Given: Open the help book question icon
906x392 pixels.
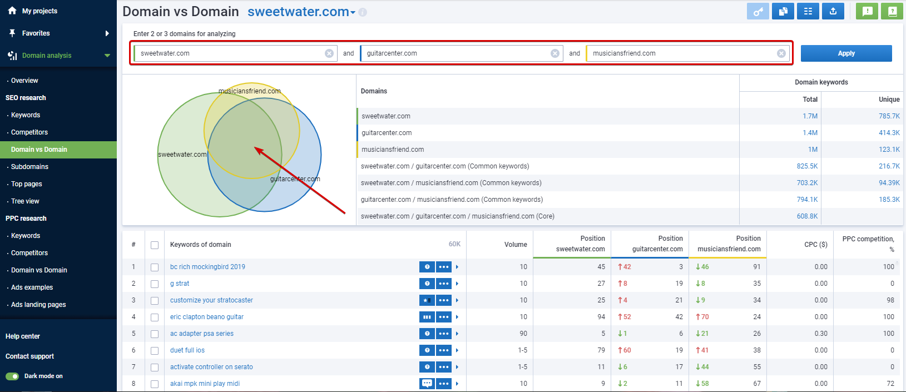Looking at the screenshot, I should click(x=892, y=11).
